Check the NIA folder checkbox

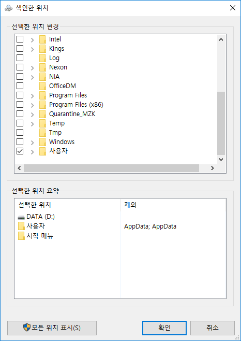coord(20,77)
